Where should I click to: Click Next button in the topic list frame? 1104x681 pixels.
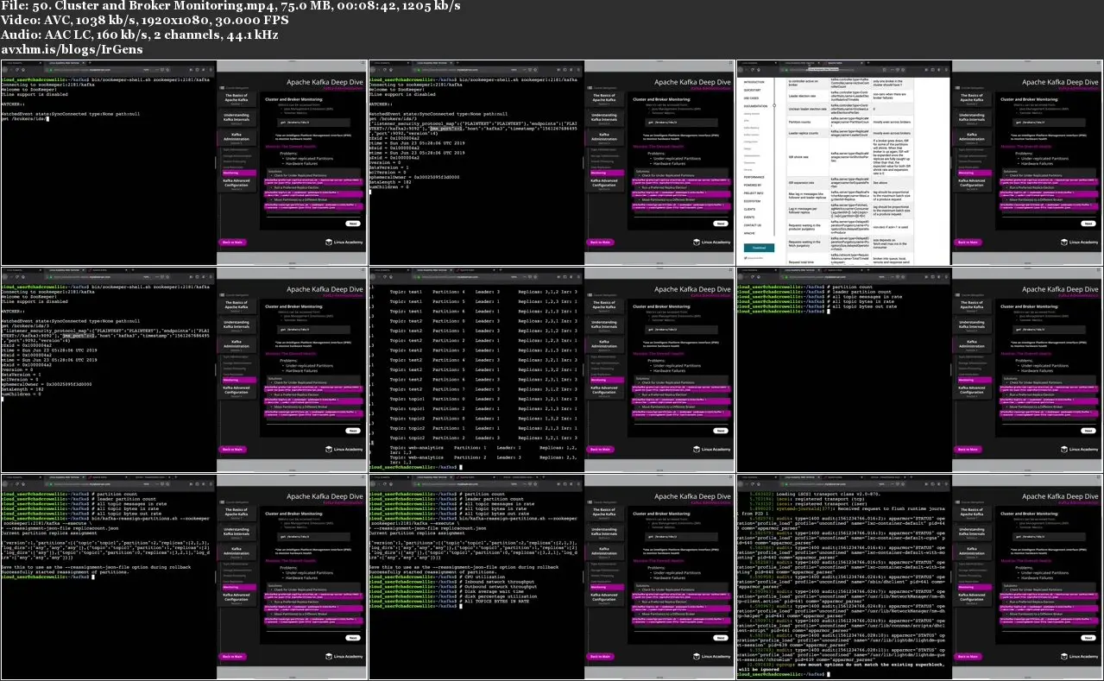click(x=720, y=430)
